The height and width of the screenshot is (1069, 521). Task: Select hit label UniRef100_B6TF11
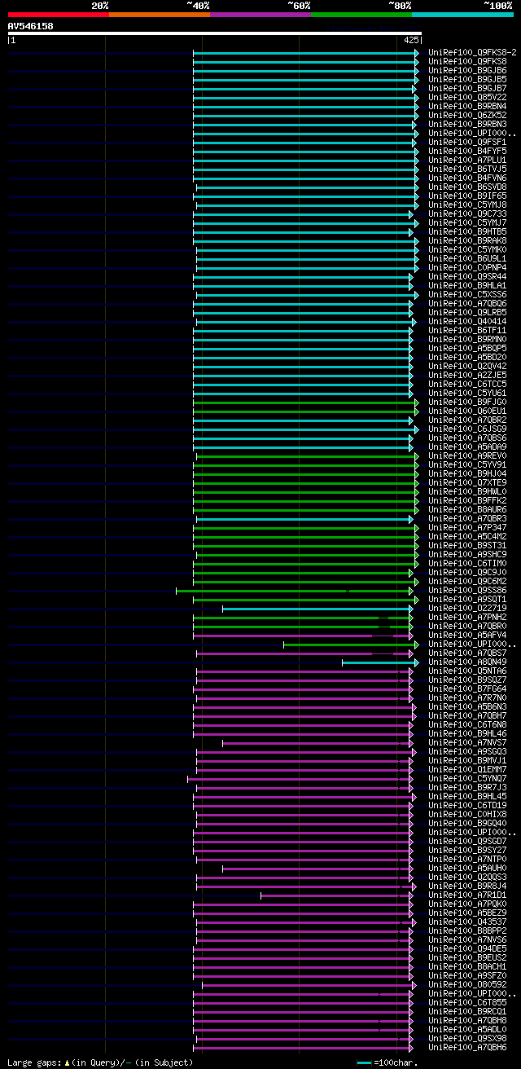tap(468, 330)
